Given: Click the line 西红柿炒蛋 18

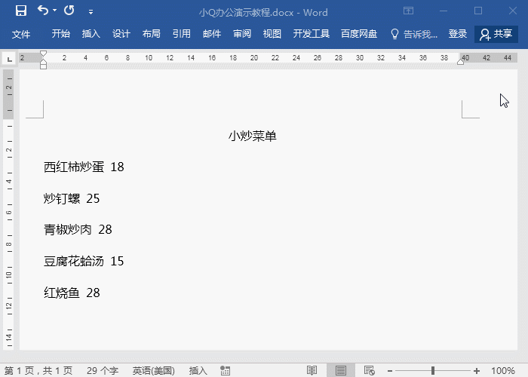Looking at the screenshot, I should pyautogui.click(x=84, y=167).
